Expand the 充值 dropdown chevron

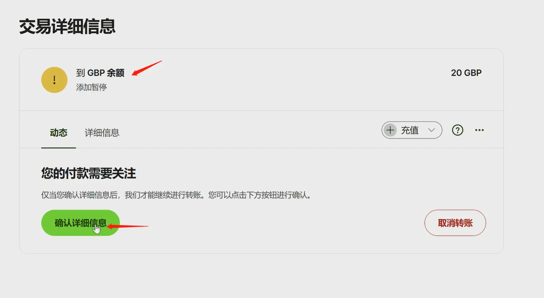point(431,130)
